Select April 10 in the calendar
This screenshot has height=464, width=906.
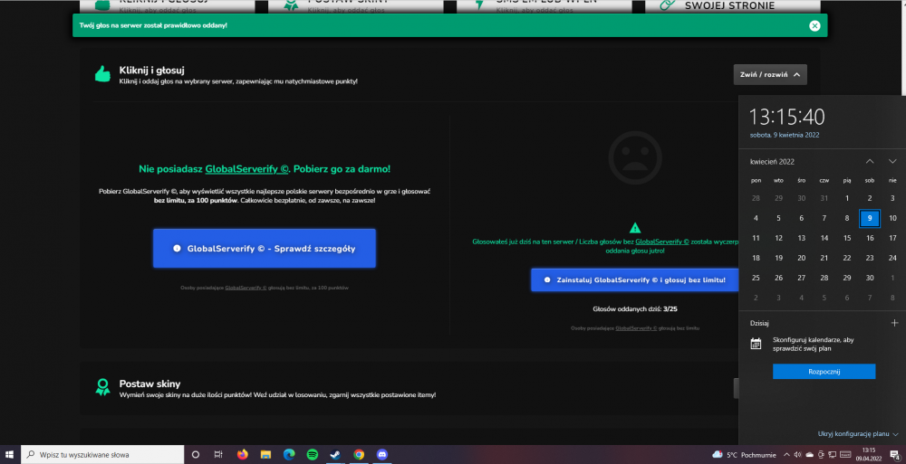tap(892, 218)
